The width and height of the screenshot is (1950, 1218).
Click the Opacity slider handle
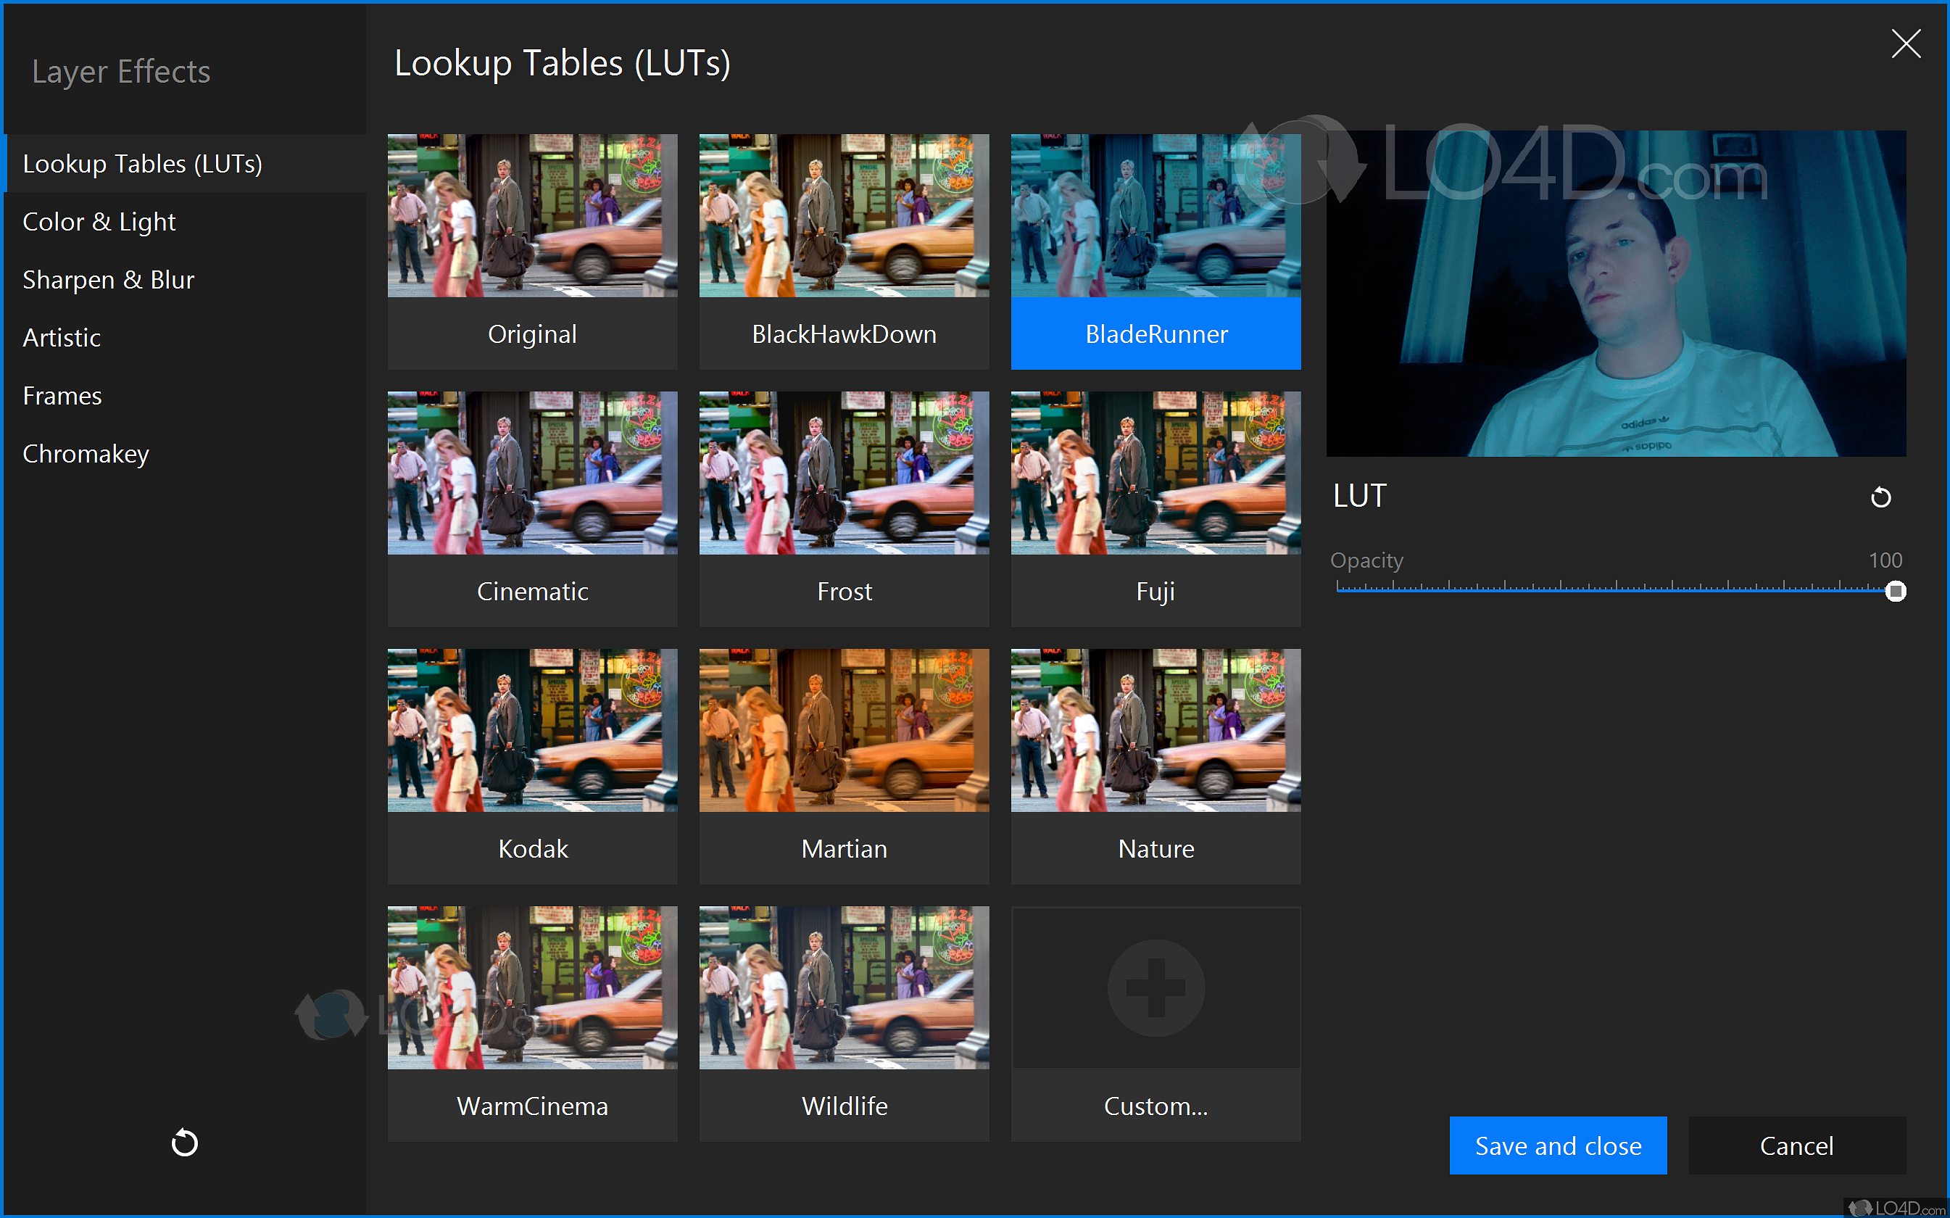(1895, 592)
